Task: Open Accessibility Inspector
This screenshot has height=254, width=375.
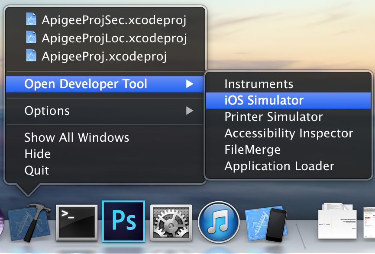Action: tap(288, 133)
